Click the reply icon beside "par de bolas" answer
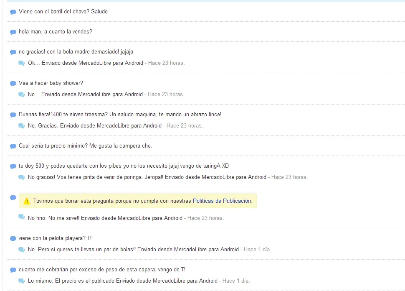The image size is (405, 291). (x=21, y=250)
